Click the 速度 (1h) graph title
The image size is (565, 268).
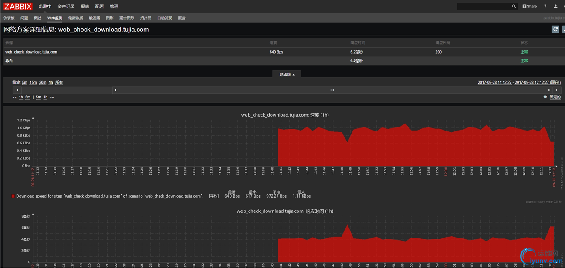[285, 115]
